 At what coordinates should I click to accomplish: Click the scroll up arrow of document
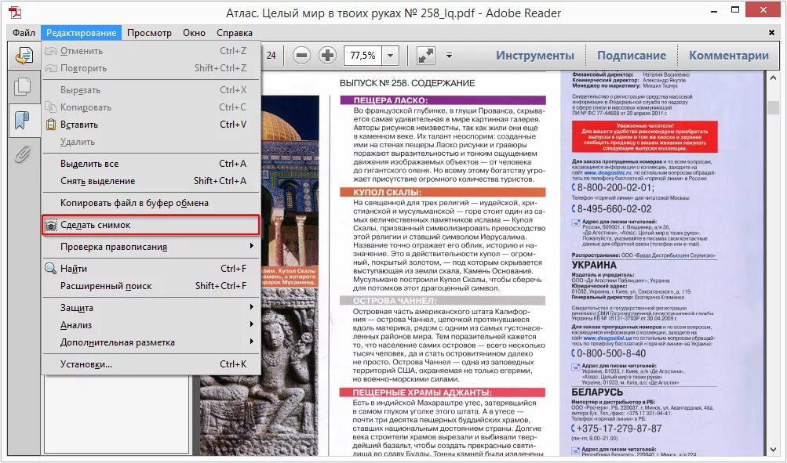(x=772, y=77)
